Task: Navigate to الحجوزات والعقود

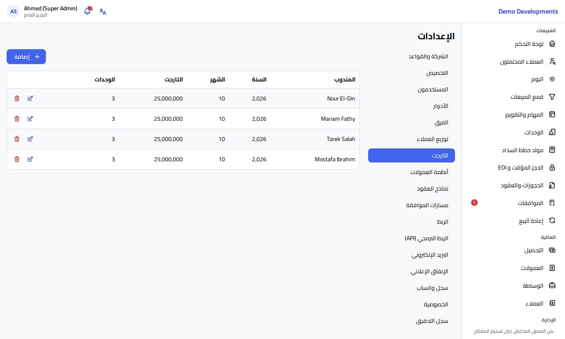Action: pyautogui.click(x=513, y=185)
